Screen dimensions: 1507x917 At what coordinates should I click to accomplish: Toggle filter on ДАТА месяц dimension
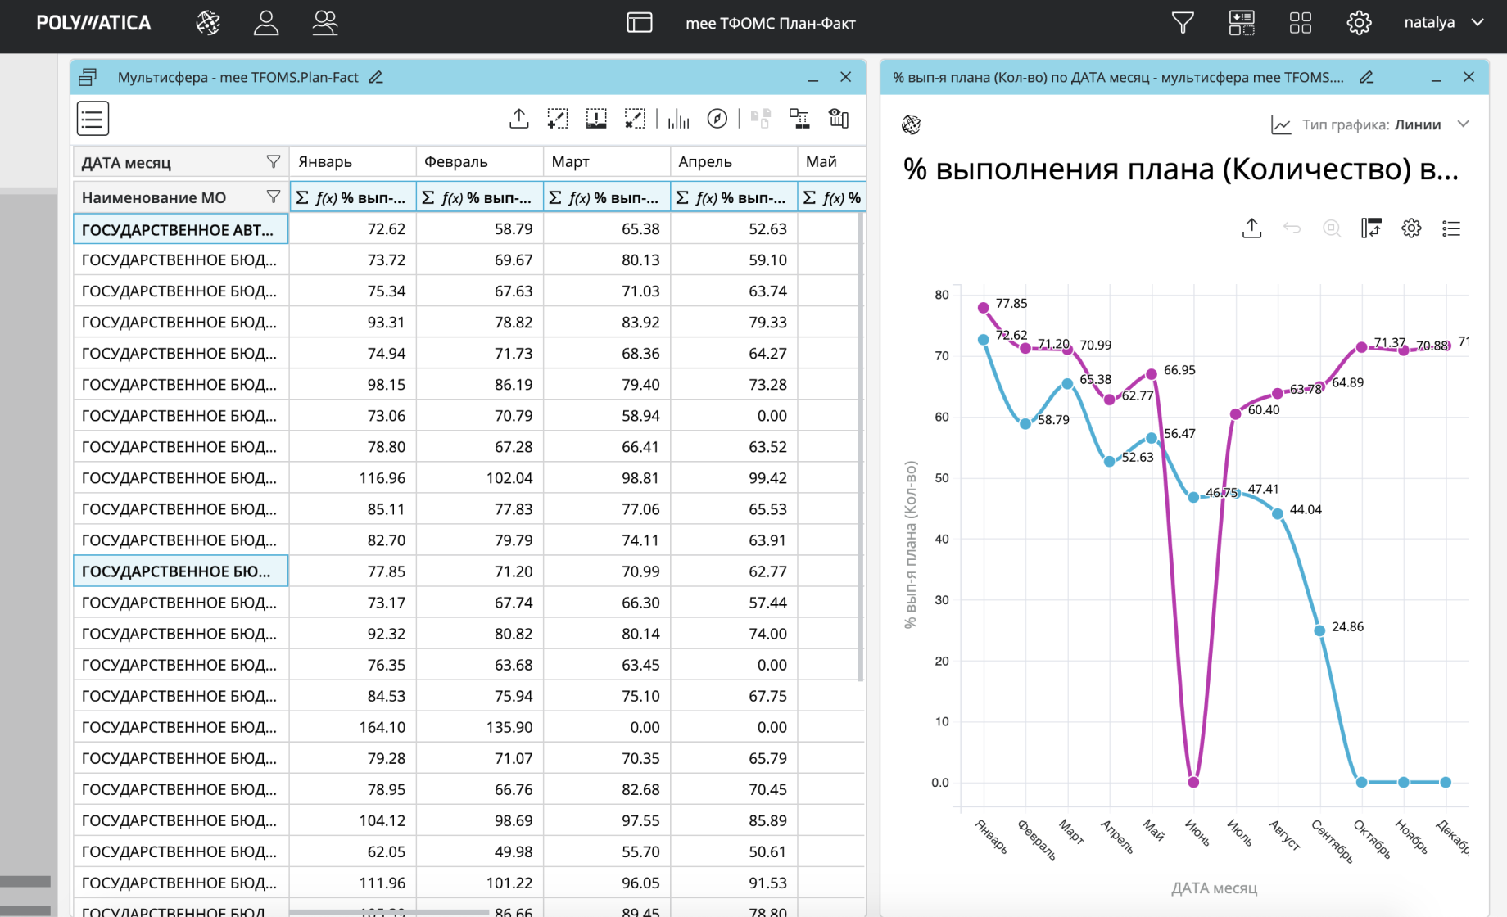274,162
